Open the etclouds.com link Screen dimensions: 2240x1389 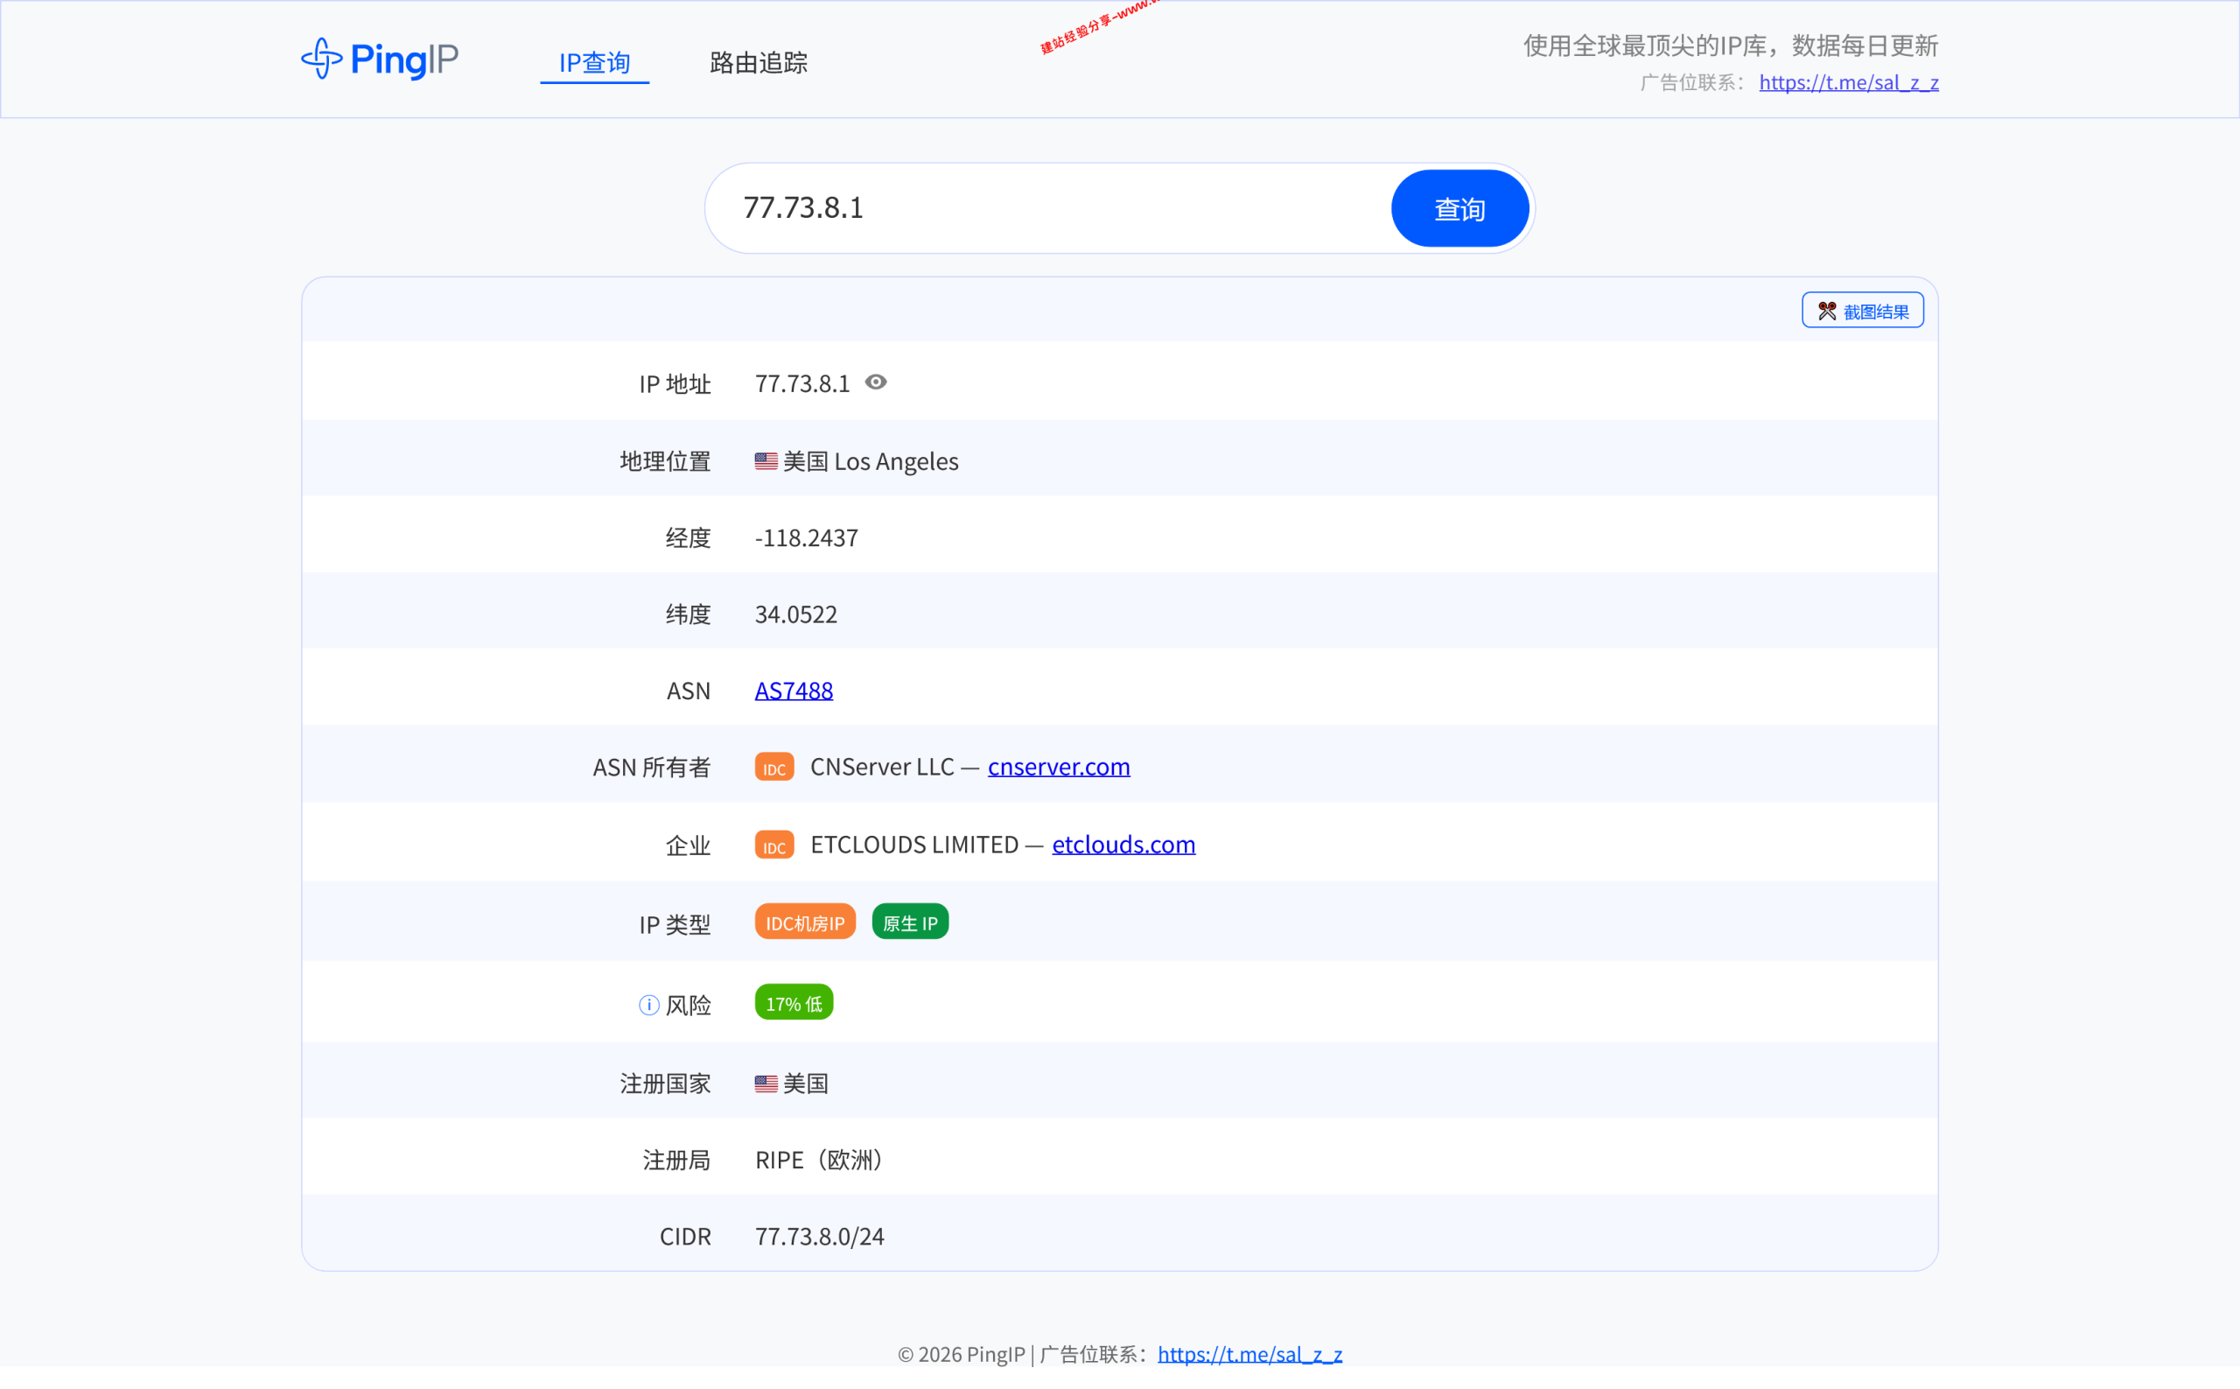click(1123, 845)
